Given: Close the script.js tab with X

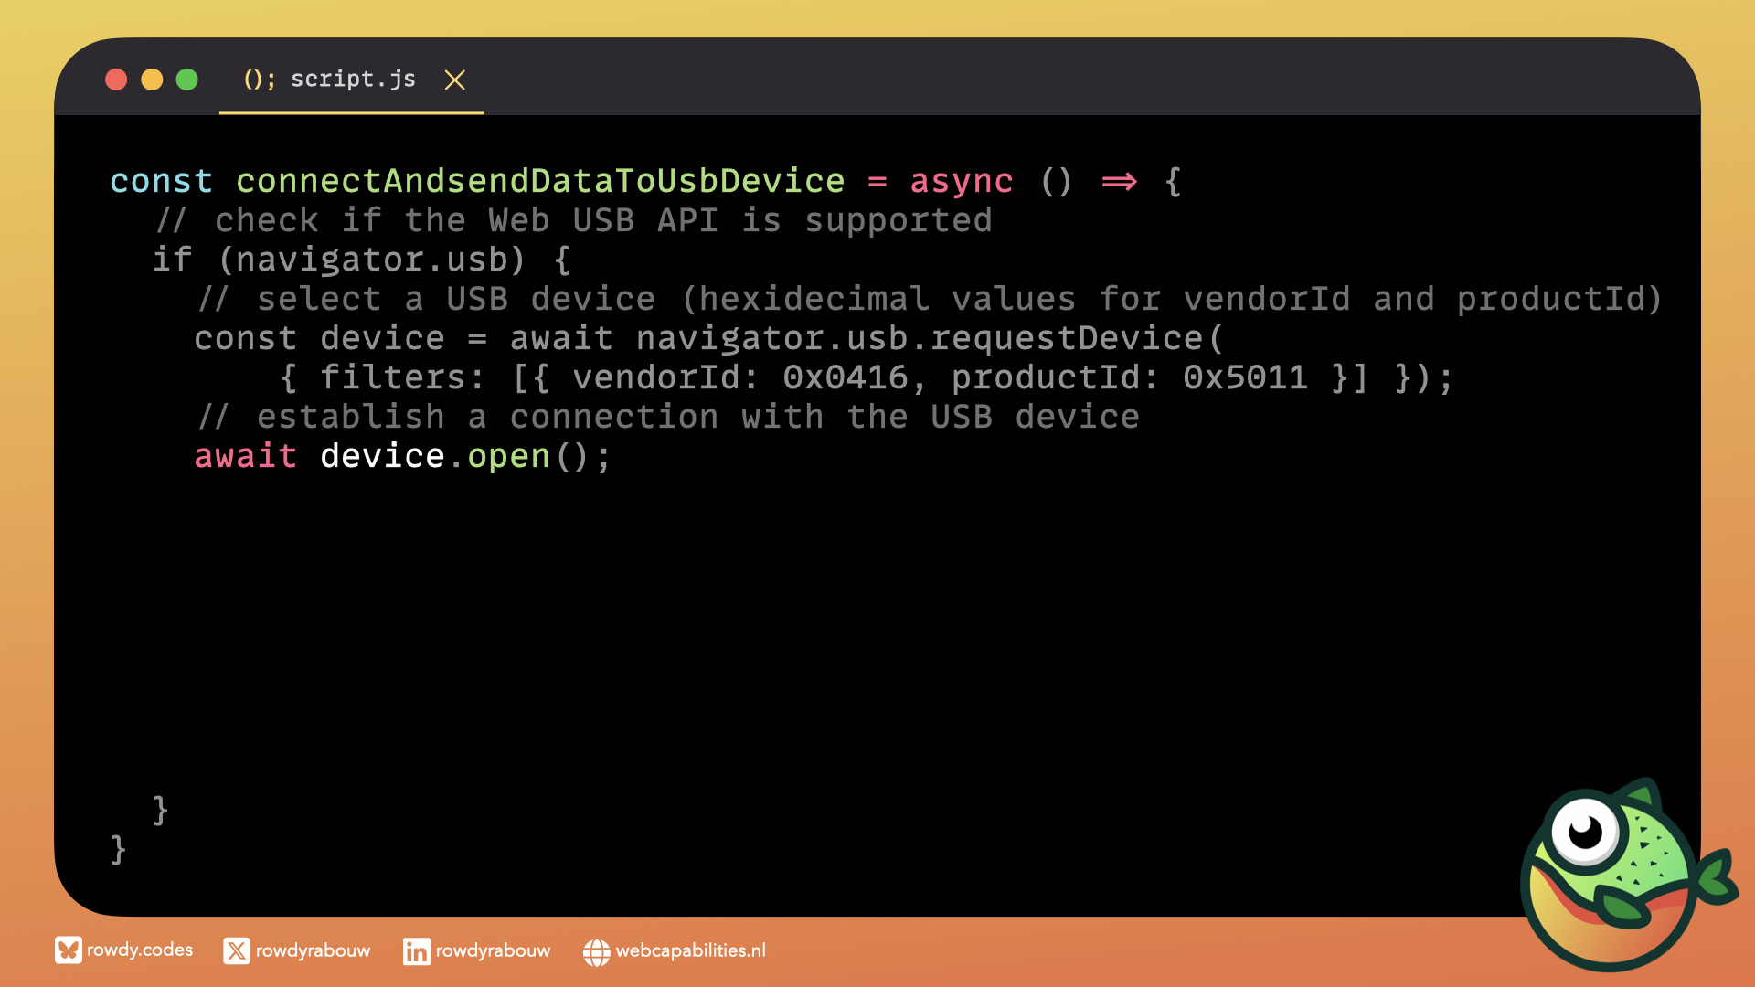Looking at the screenshot, I should pos(454,80).
